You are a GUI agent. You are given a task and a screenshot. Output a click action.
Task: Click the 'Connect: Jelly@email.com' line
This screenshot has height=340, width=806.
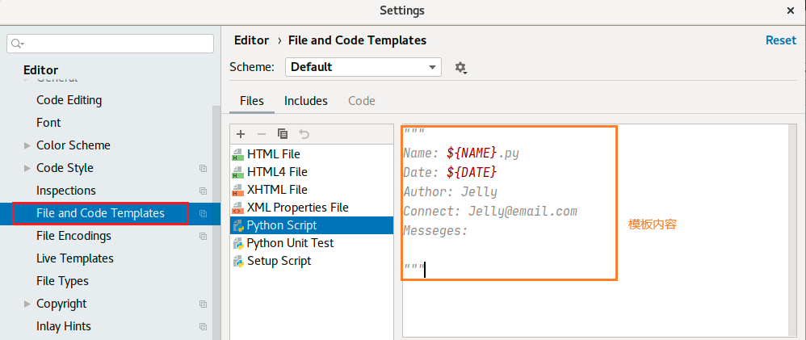(490, 212)
